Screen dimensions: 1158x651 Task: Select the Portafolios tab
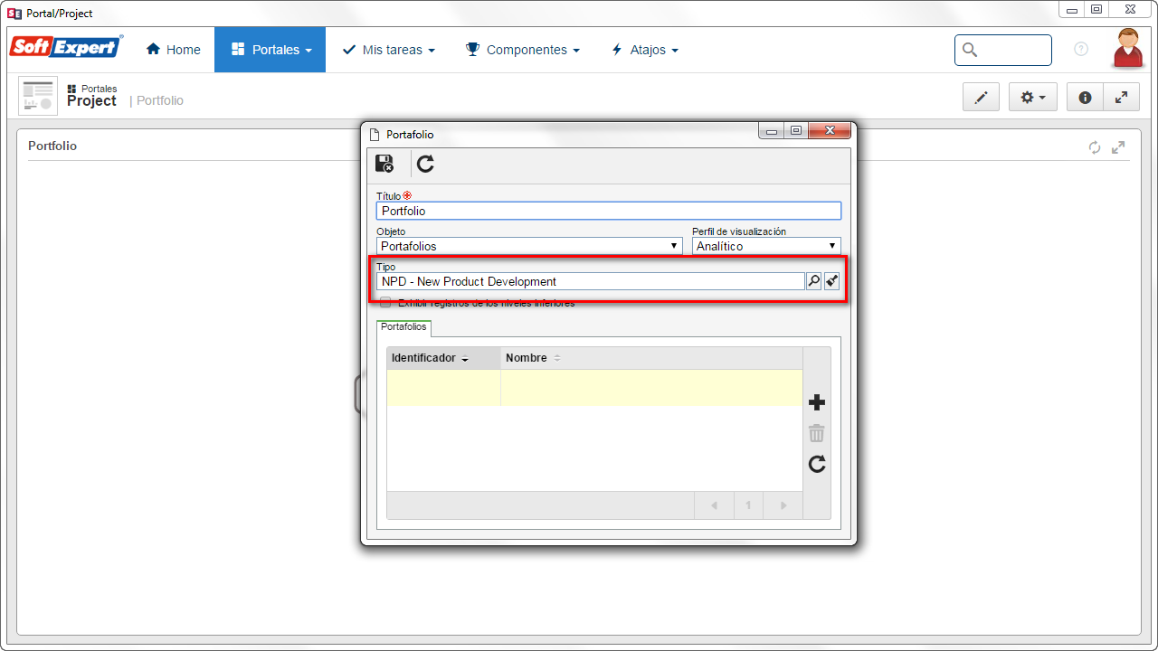pos(403,327)
